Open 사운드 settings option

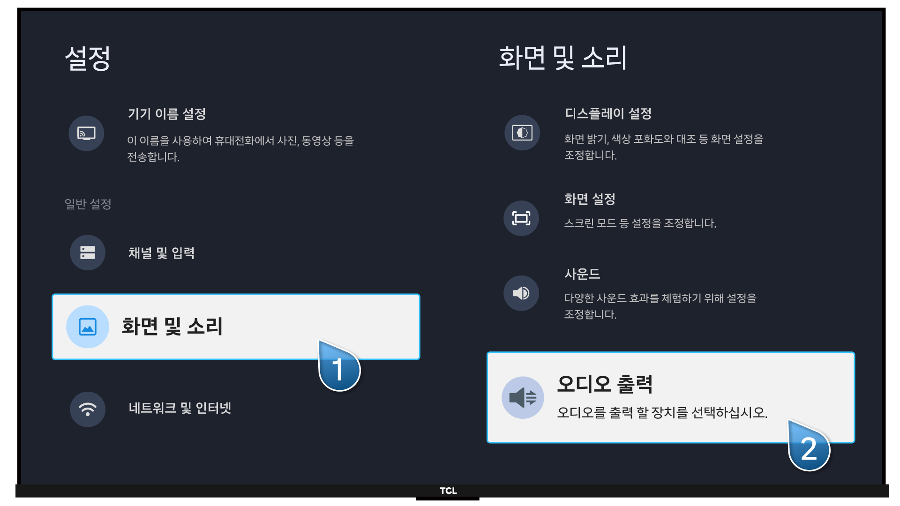coord(582,274)
